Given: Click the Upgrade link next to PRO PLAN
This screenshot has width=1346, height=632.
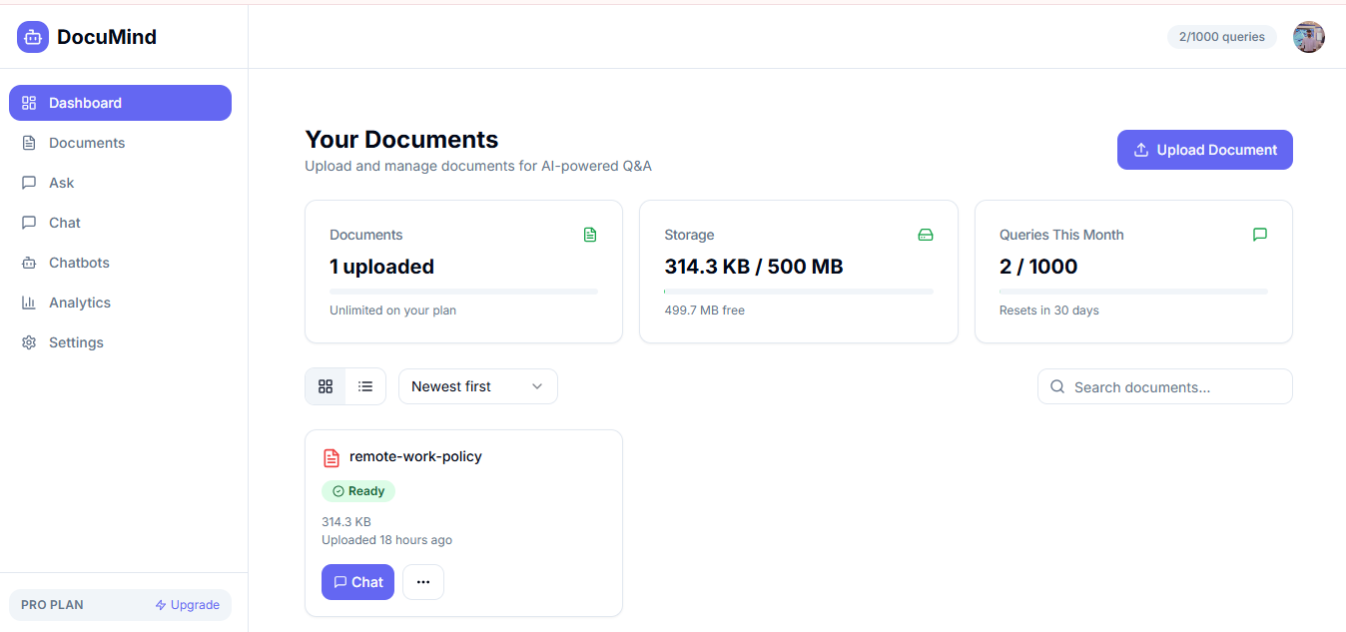Looking at the screenshot, I should pos(188,604).
